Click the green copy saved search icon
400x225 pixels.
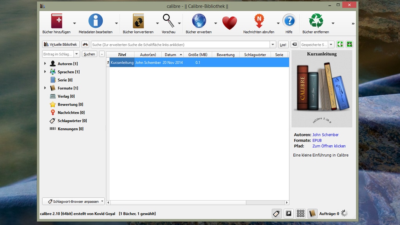(340, 45)
